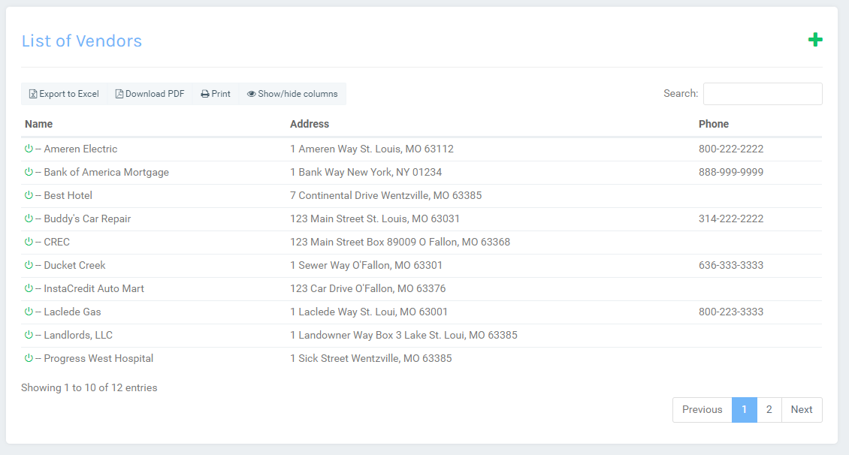Click the power icon beside Laclede Gas

tap(29, 312)
